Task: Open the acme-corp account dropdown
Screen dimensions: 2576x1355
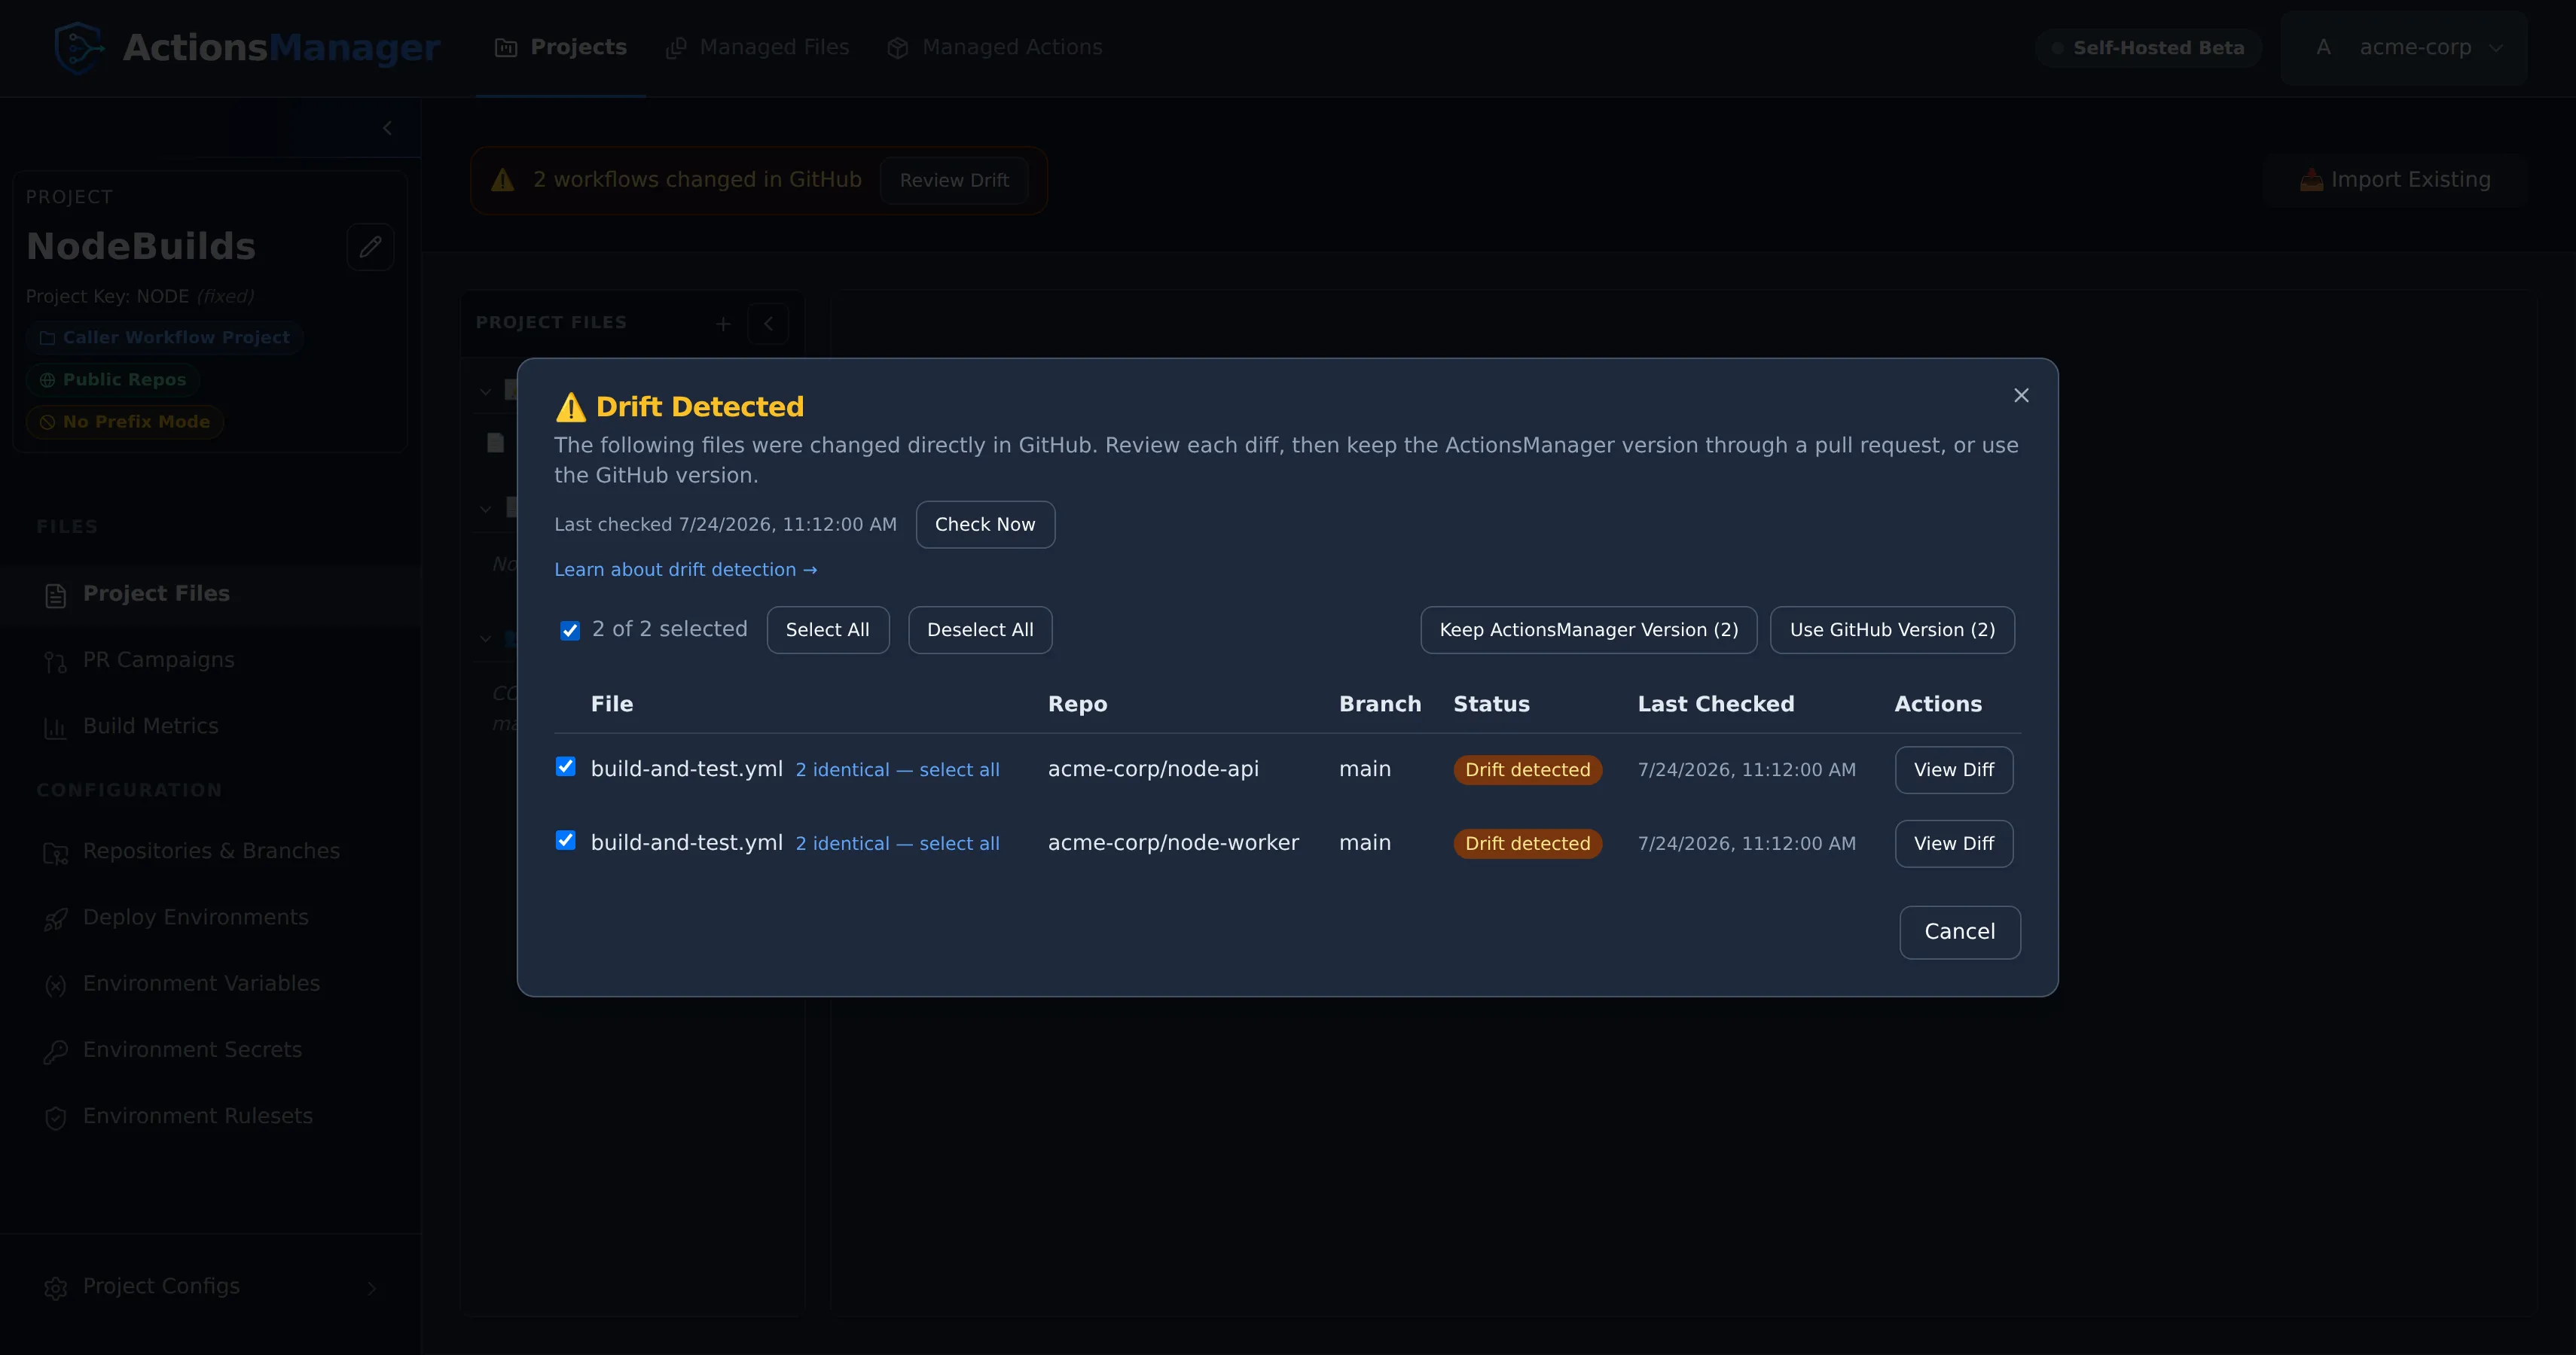Action: [x=2404, y=47]
